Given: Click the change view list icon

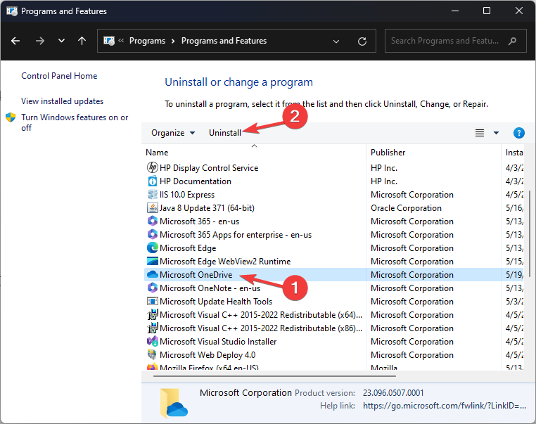Looking at the screenshot, I should pyautogui.click(x=480, y=133).
